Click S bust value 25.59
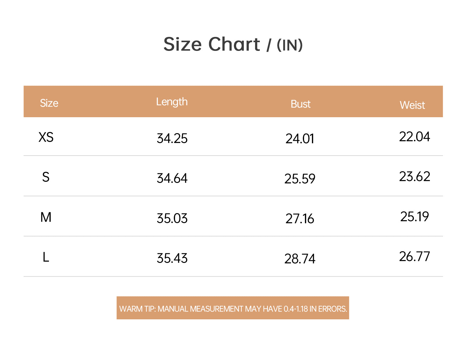Screen dimensions: 466x349 click(x=300, y=179)
